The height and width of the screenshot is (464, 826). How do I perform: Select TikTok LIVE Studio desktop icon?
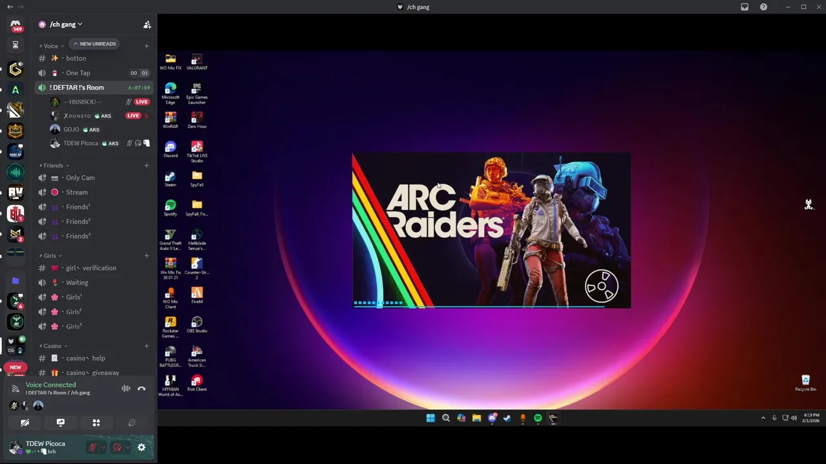(197, 151)
